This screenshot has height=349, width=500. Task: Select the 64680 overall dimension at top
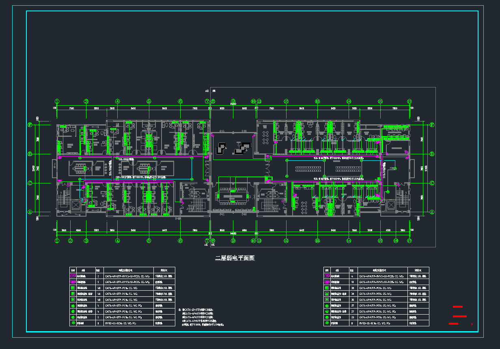pyautogui.click(x=233, y=104)
